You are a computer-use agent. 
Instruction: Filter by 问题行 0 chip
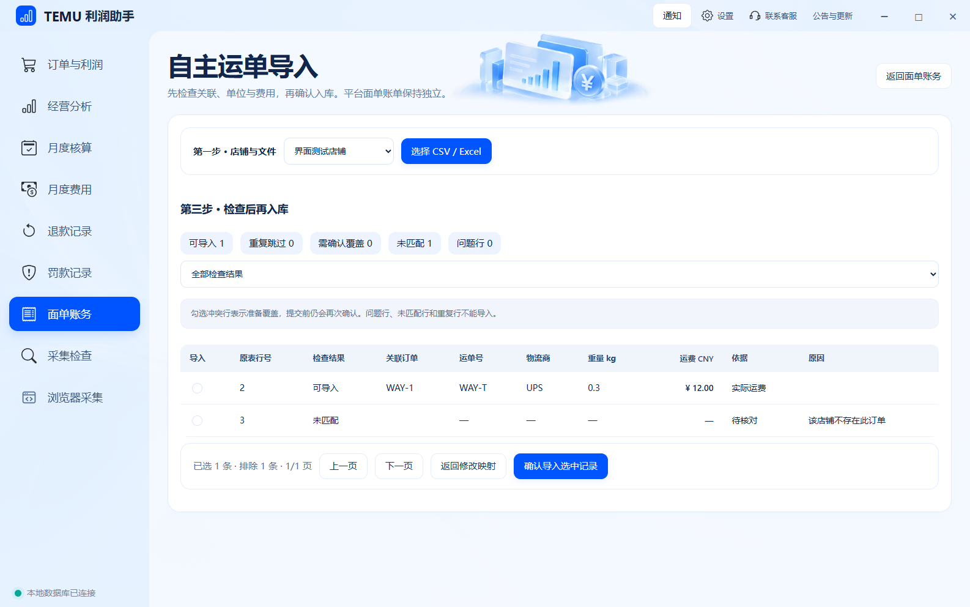[475, 244]
